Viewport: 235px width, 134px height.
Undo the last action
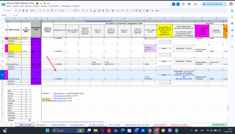click(x=16, y=11)
